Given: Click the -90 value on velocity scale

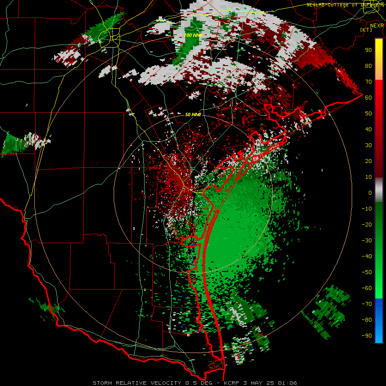Looking at the screenshot, I should click(x=367, y=336).
